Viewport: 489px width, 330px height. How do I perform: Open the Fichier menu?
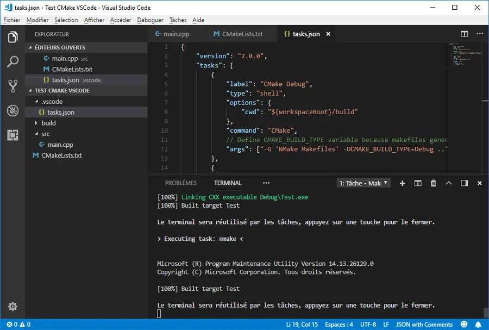pyautogui.click(x=12, y=20)
